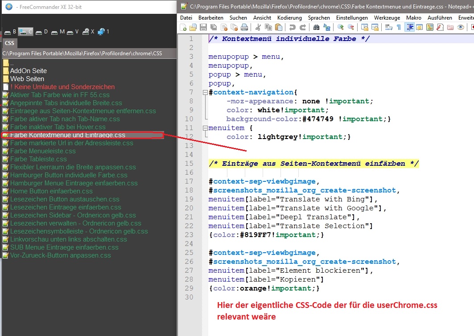Switch to drive D in FreeCommander
The width and height of the screenshot is (474, 336).
tap(42, 32)
